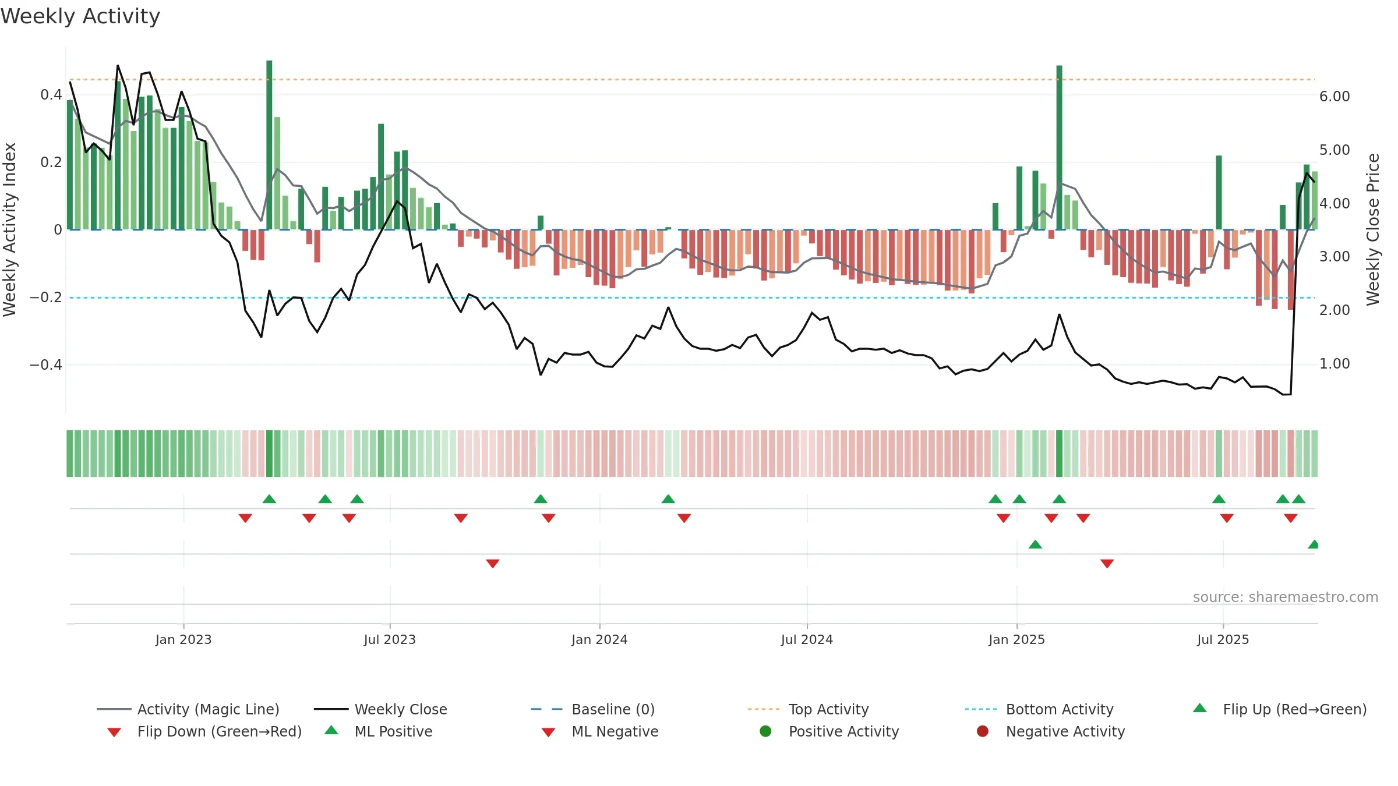1398x786 pixels.
Task: Click the −0.2 activity axis tick label
Action: pyautogui.click(x=45, y=297)
